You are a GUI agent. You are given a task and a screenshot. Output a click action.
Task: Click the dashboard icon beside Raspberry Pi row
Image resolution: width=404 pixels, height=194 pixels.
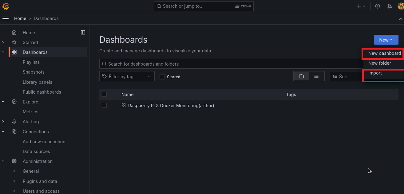tap(124, 105)
